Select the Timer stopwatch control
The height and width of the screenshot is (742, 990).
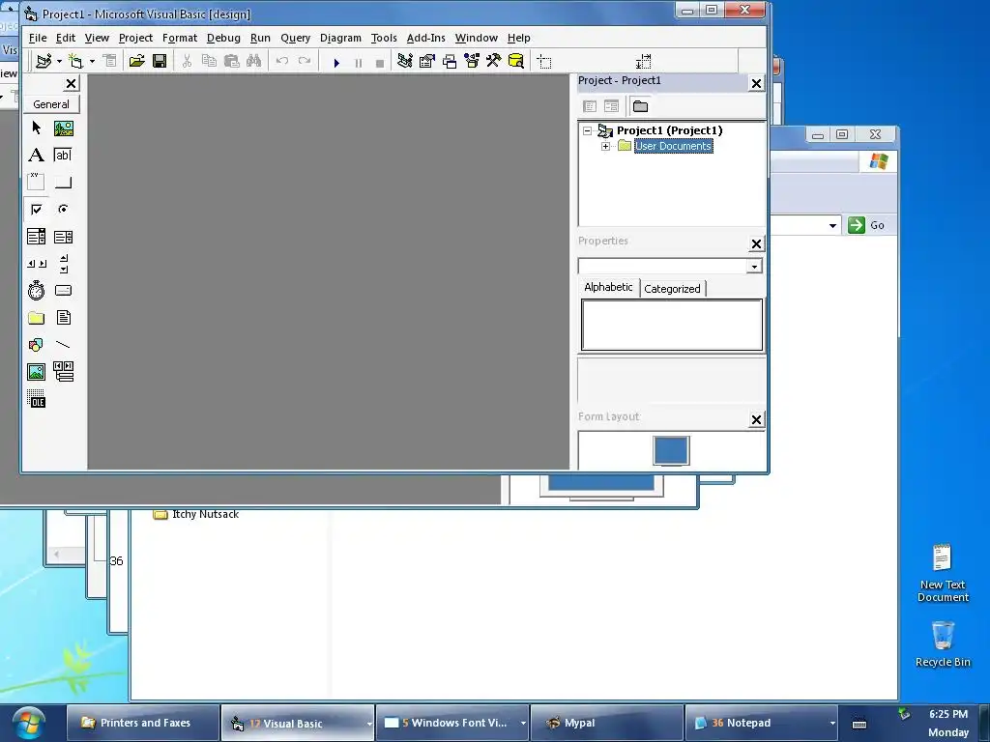36,290
